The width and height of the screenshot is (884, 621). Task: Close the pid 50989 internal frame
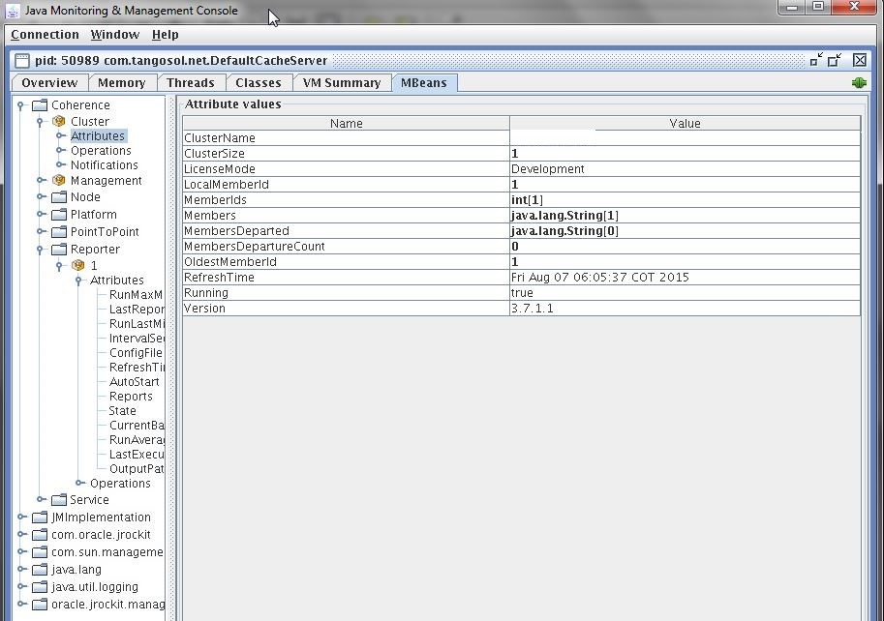click(x=859, y=60)
